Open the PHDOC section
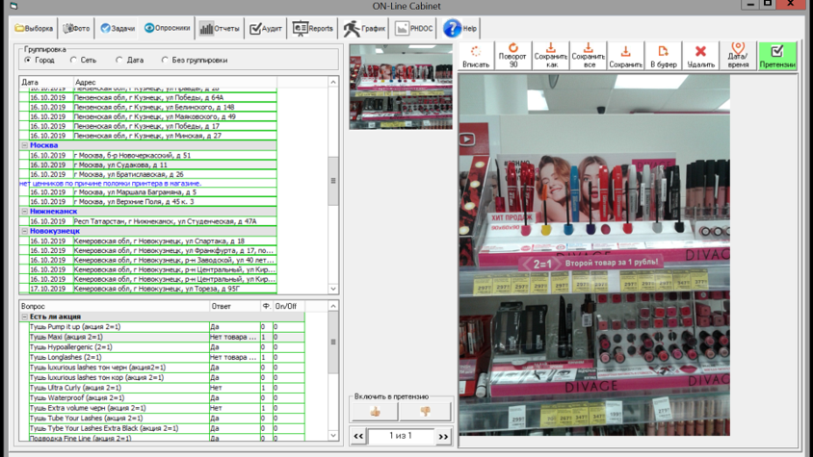This screenshot has height=457, width=813. coord(414,28)
